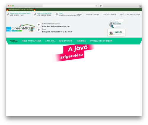148x125 pixels.
Task: Open HÍREK, AKTUALITÁSOK menu item
Action: point(31,41)
